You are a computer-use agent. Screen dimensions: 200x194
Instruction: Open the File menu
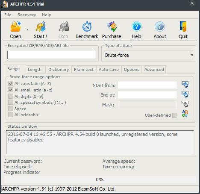pos(8,15)
